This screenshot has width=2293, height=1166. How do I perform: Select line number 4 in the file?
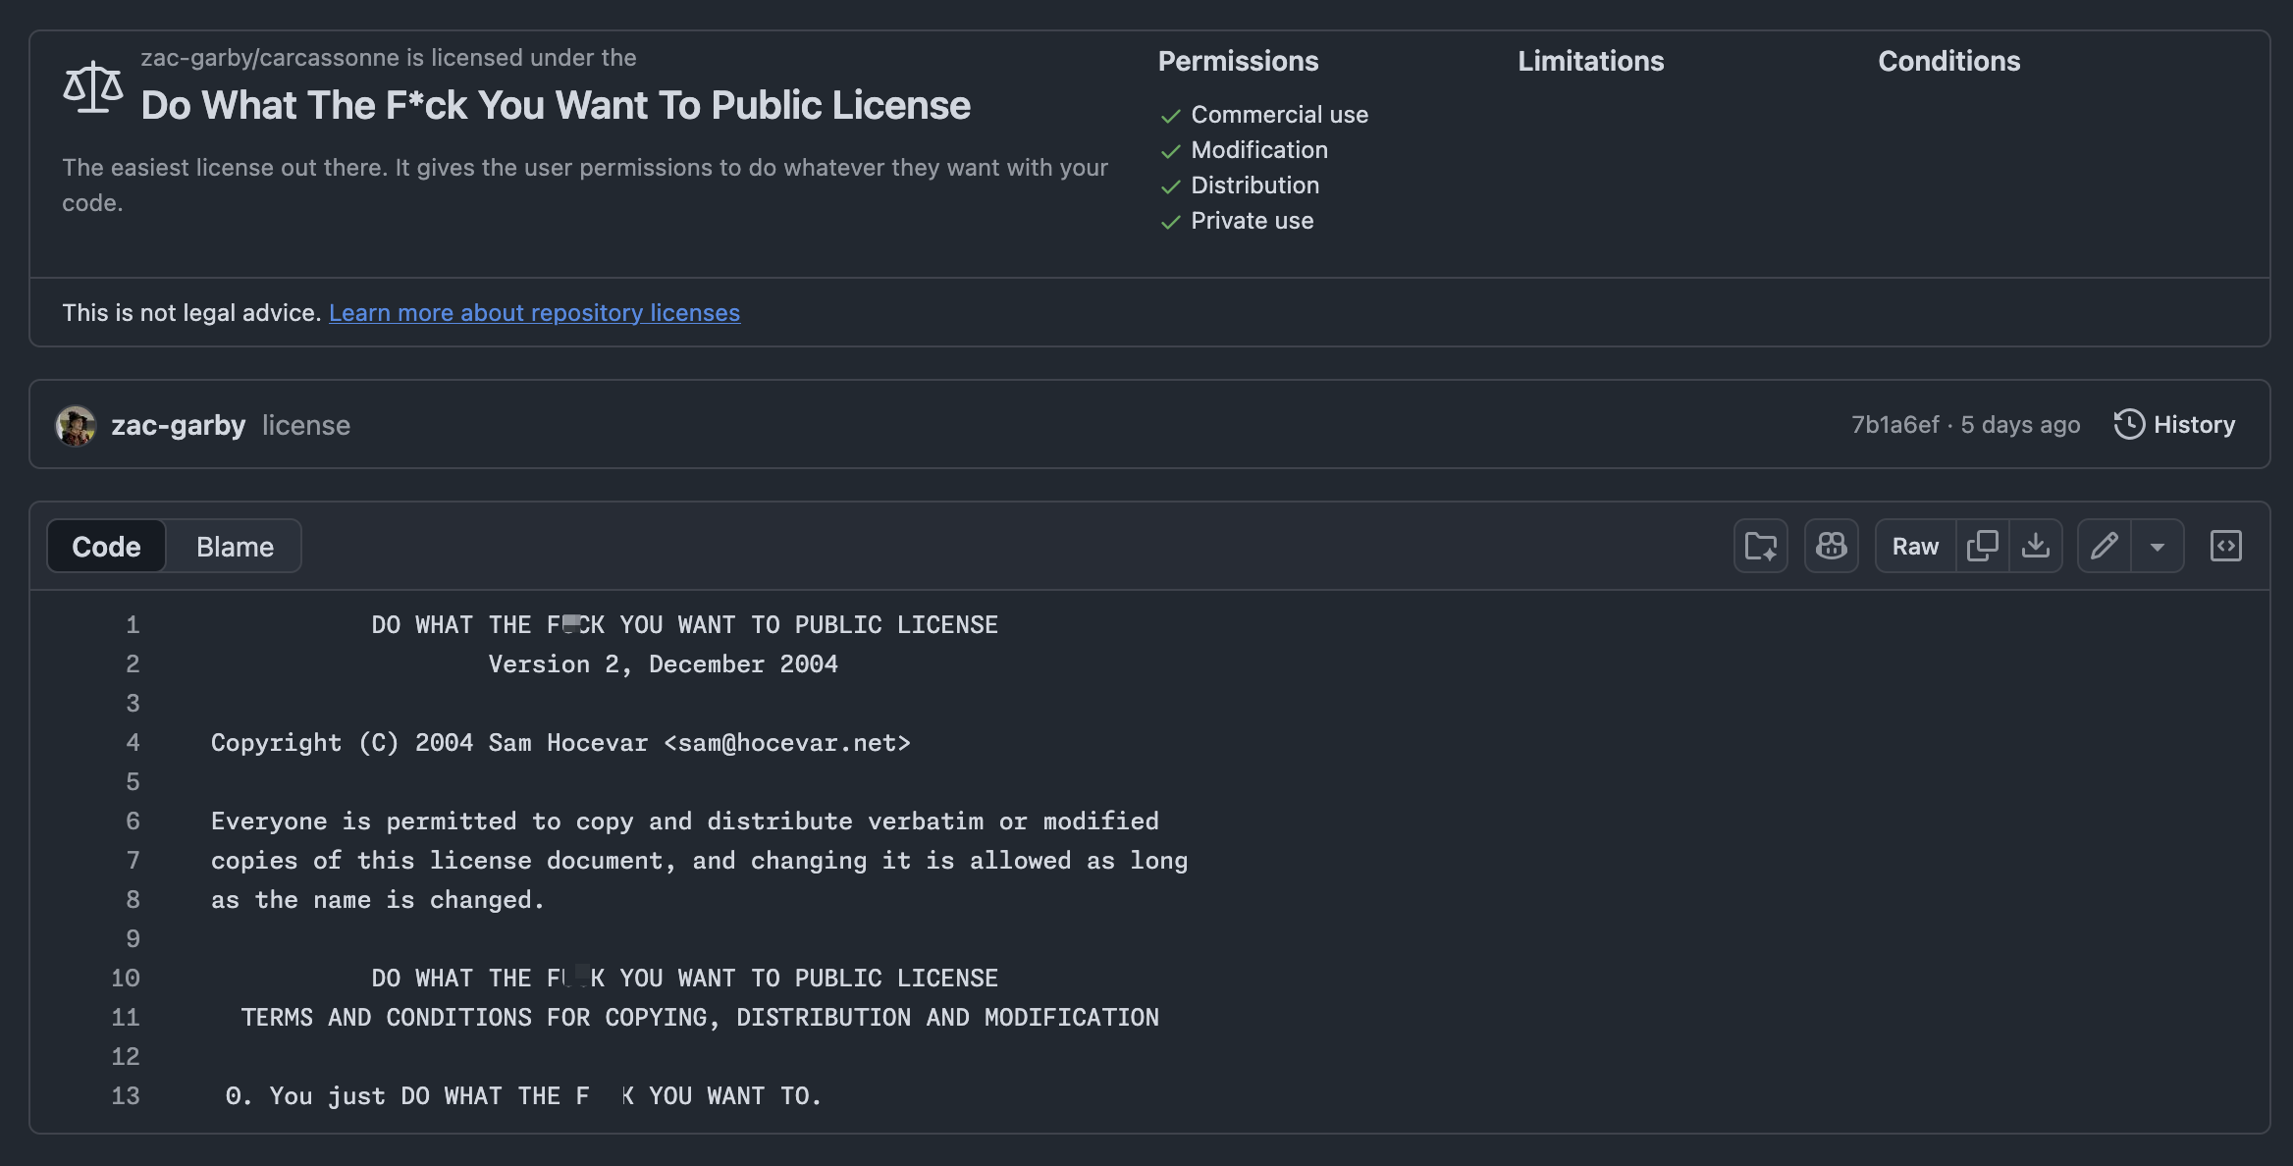pyautogui.click(x=133, y=743)
